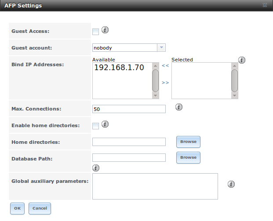Image resolution: width=273 pixels, height=221 pixels.
Task: Click Browse next to Database Path
Action: click(x=188, y=157)
